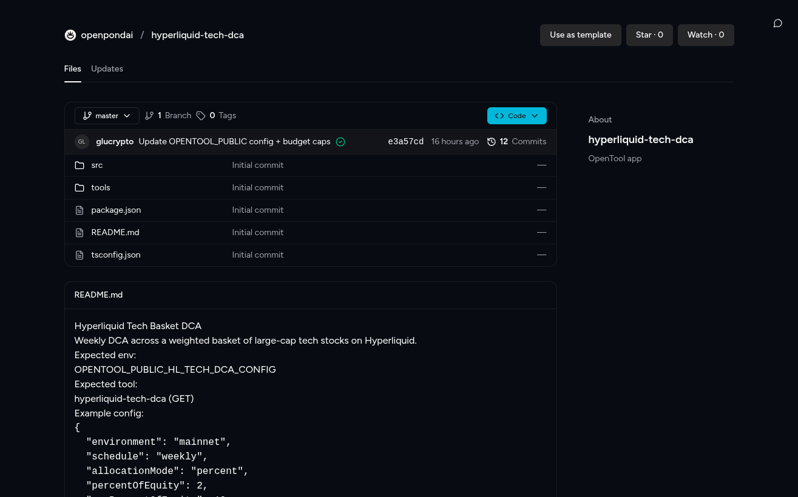Click the tsconfig.json file icon
Screen dimensions: 798x497
pyautogui.click(x=79, y=255)
